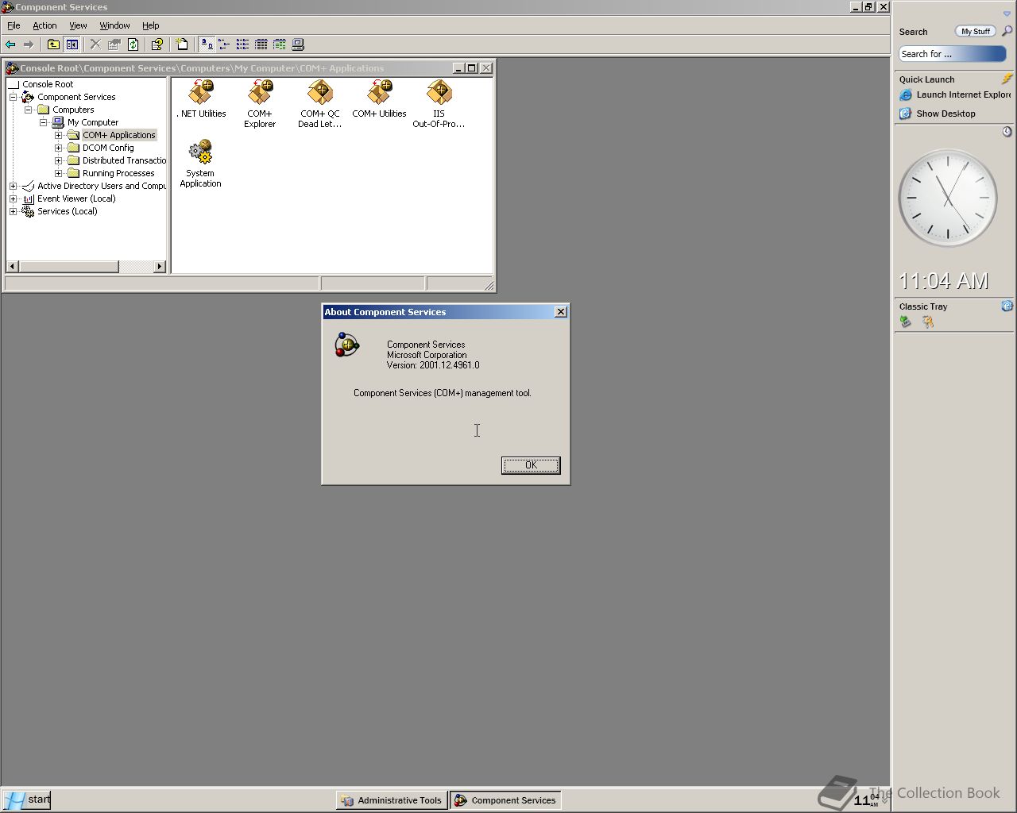
Task: Select the .NET Utilities application icon
Action: click(x=201, y=99)
